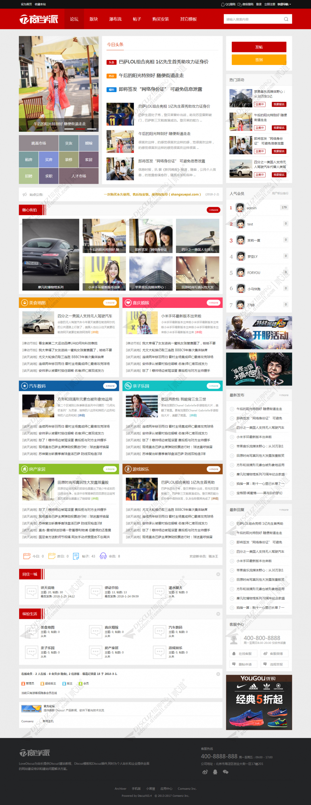Click the 游戏娱乐 forum chat icon

click(159, 652)
